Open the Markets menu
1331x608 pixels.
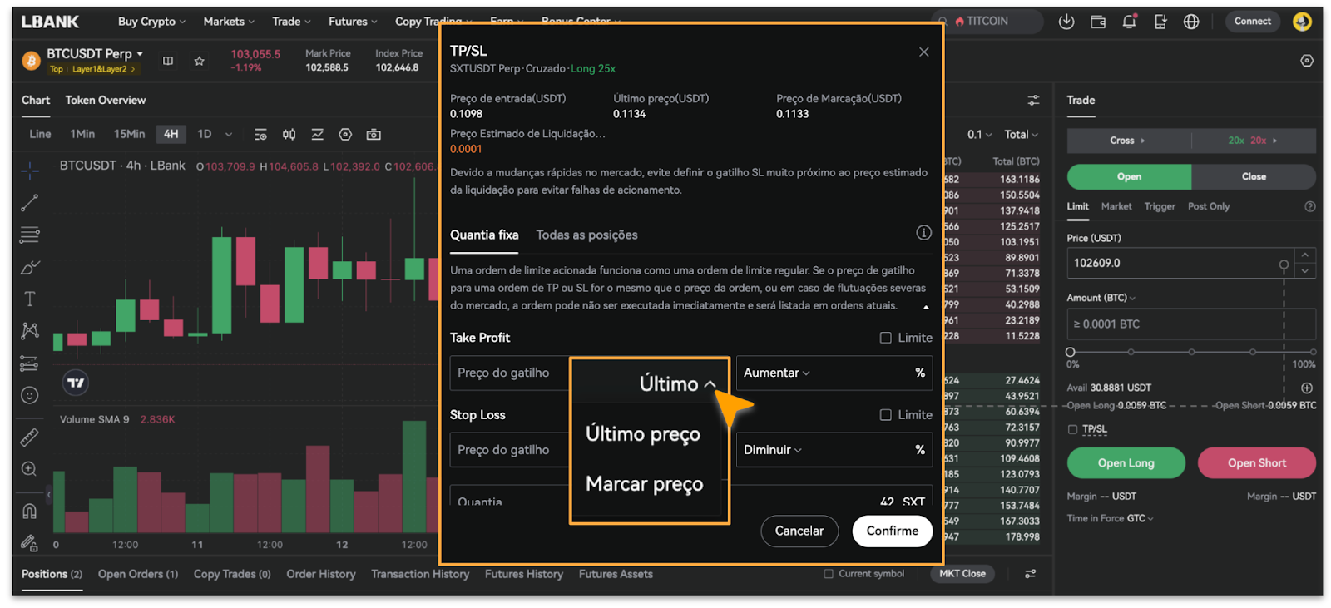(x=229, y=22)
